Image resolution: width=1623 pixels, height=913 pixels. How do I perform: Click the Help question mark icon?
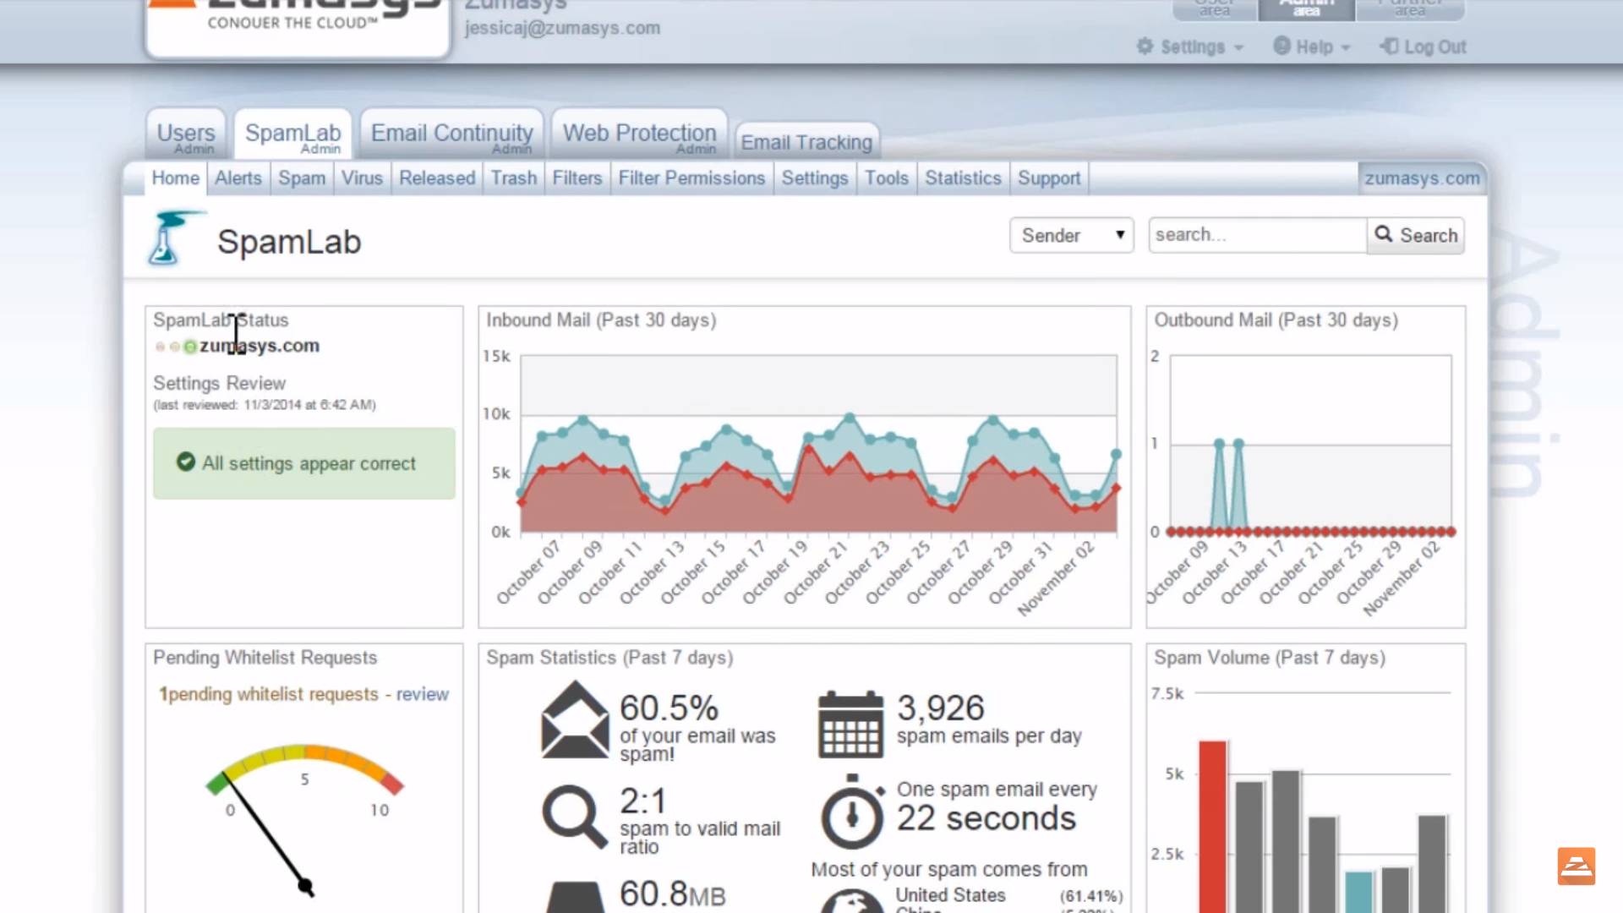(1281, 46)
